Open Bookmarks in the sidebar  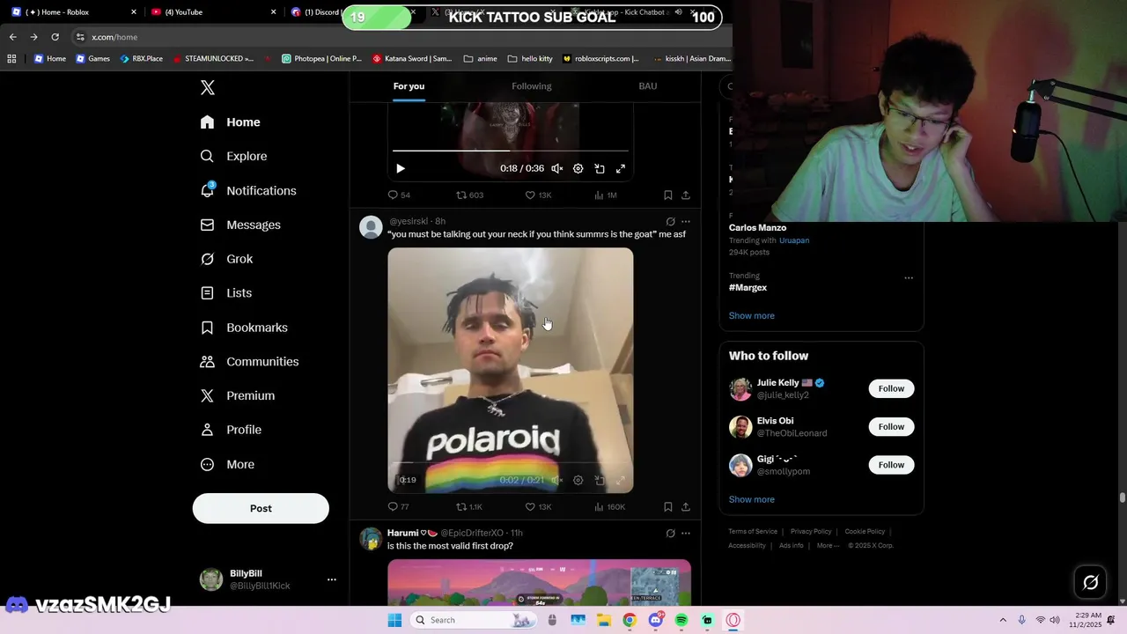coord(244,328)
